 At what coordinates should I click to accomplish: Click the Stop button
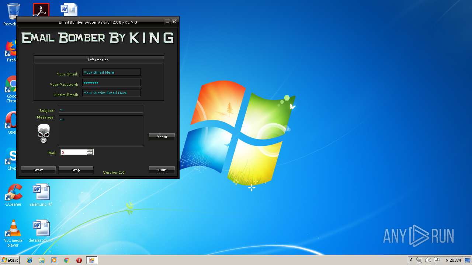click(76, 170)
